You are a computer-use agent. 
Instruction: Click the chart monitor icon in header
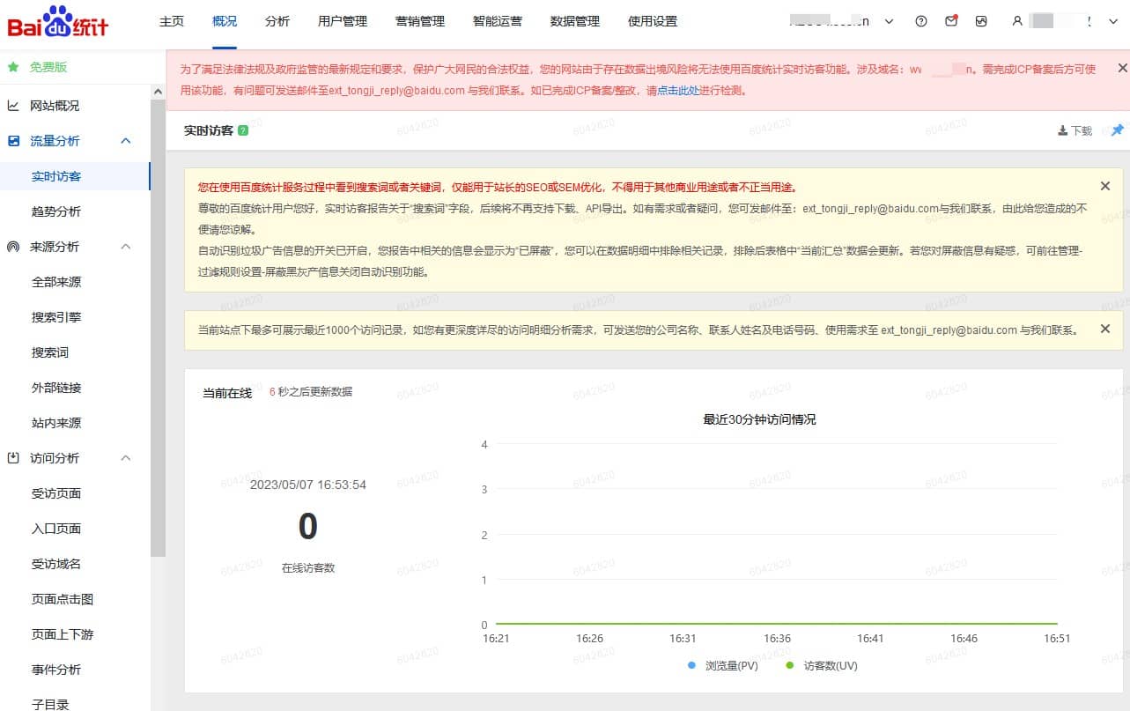click(981, 21)
